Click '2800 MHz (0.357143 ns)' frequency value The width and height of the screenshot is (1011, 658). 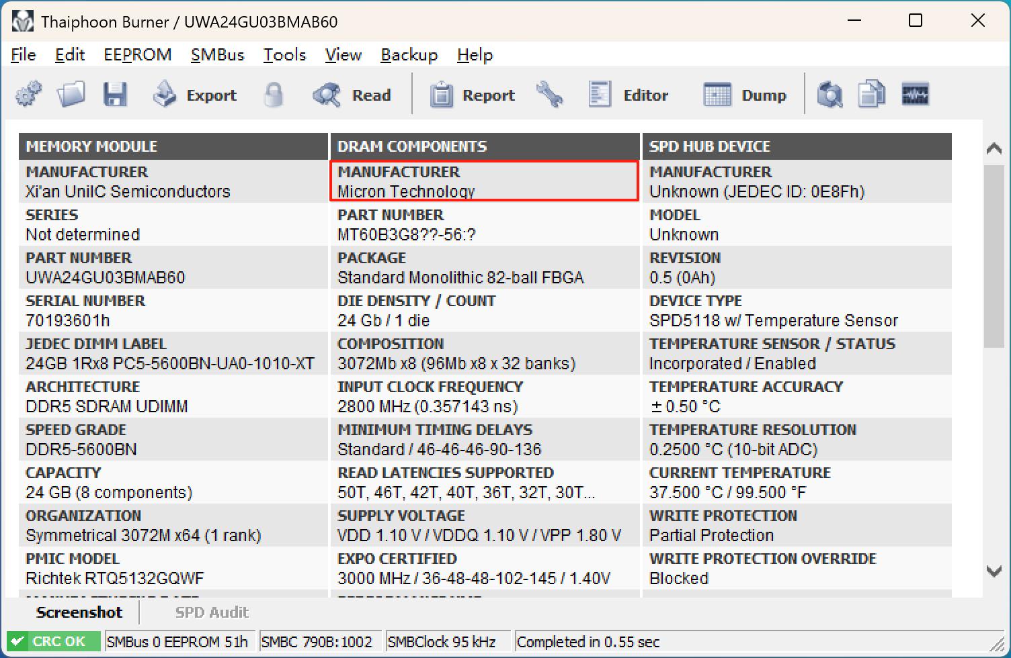pyautogui.click(x=428, y=407)
